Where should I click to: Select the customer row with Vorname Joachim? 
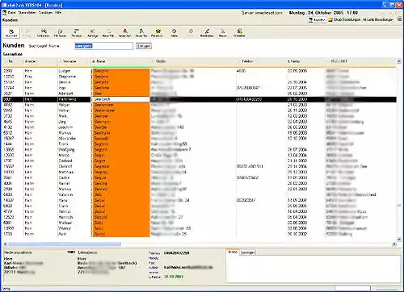tap(200, 127)
